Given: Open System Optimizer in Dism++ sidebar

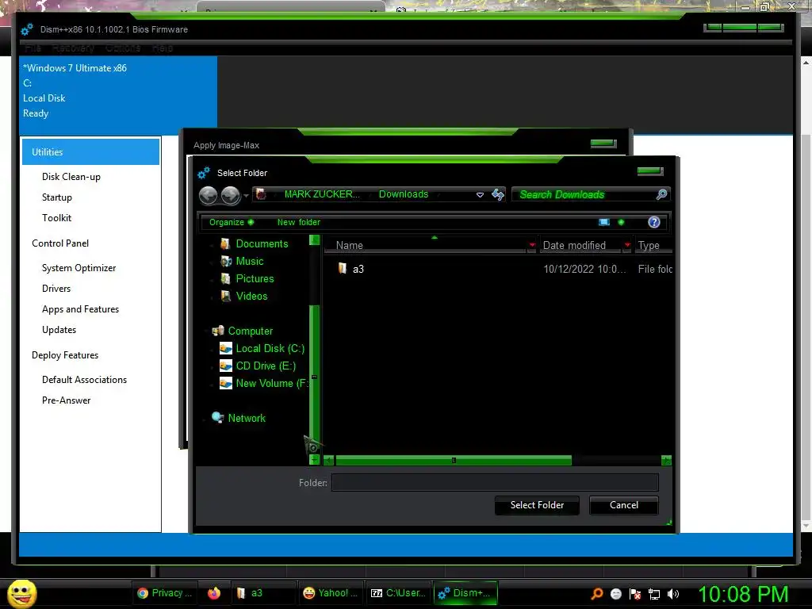Looking at the screenshot, I should pyautogui.click(x=79, y=268).
